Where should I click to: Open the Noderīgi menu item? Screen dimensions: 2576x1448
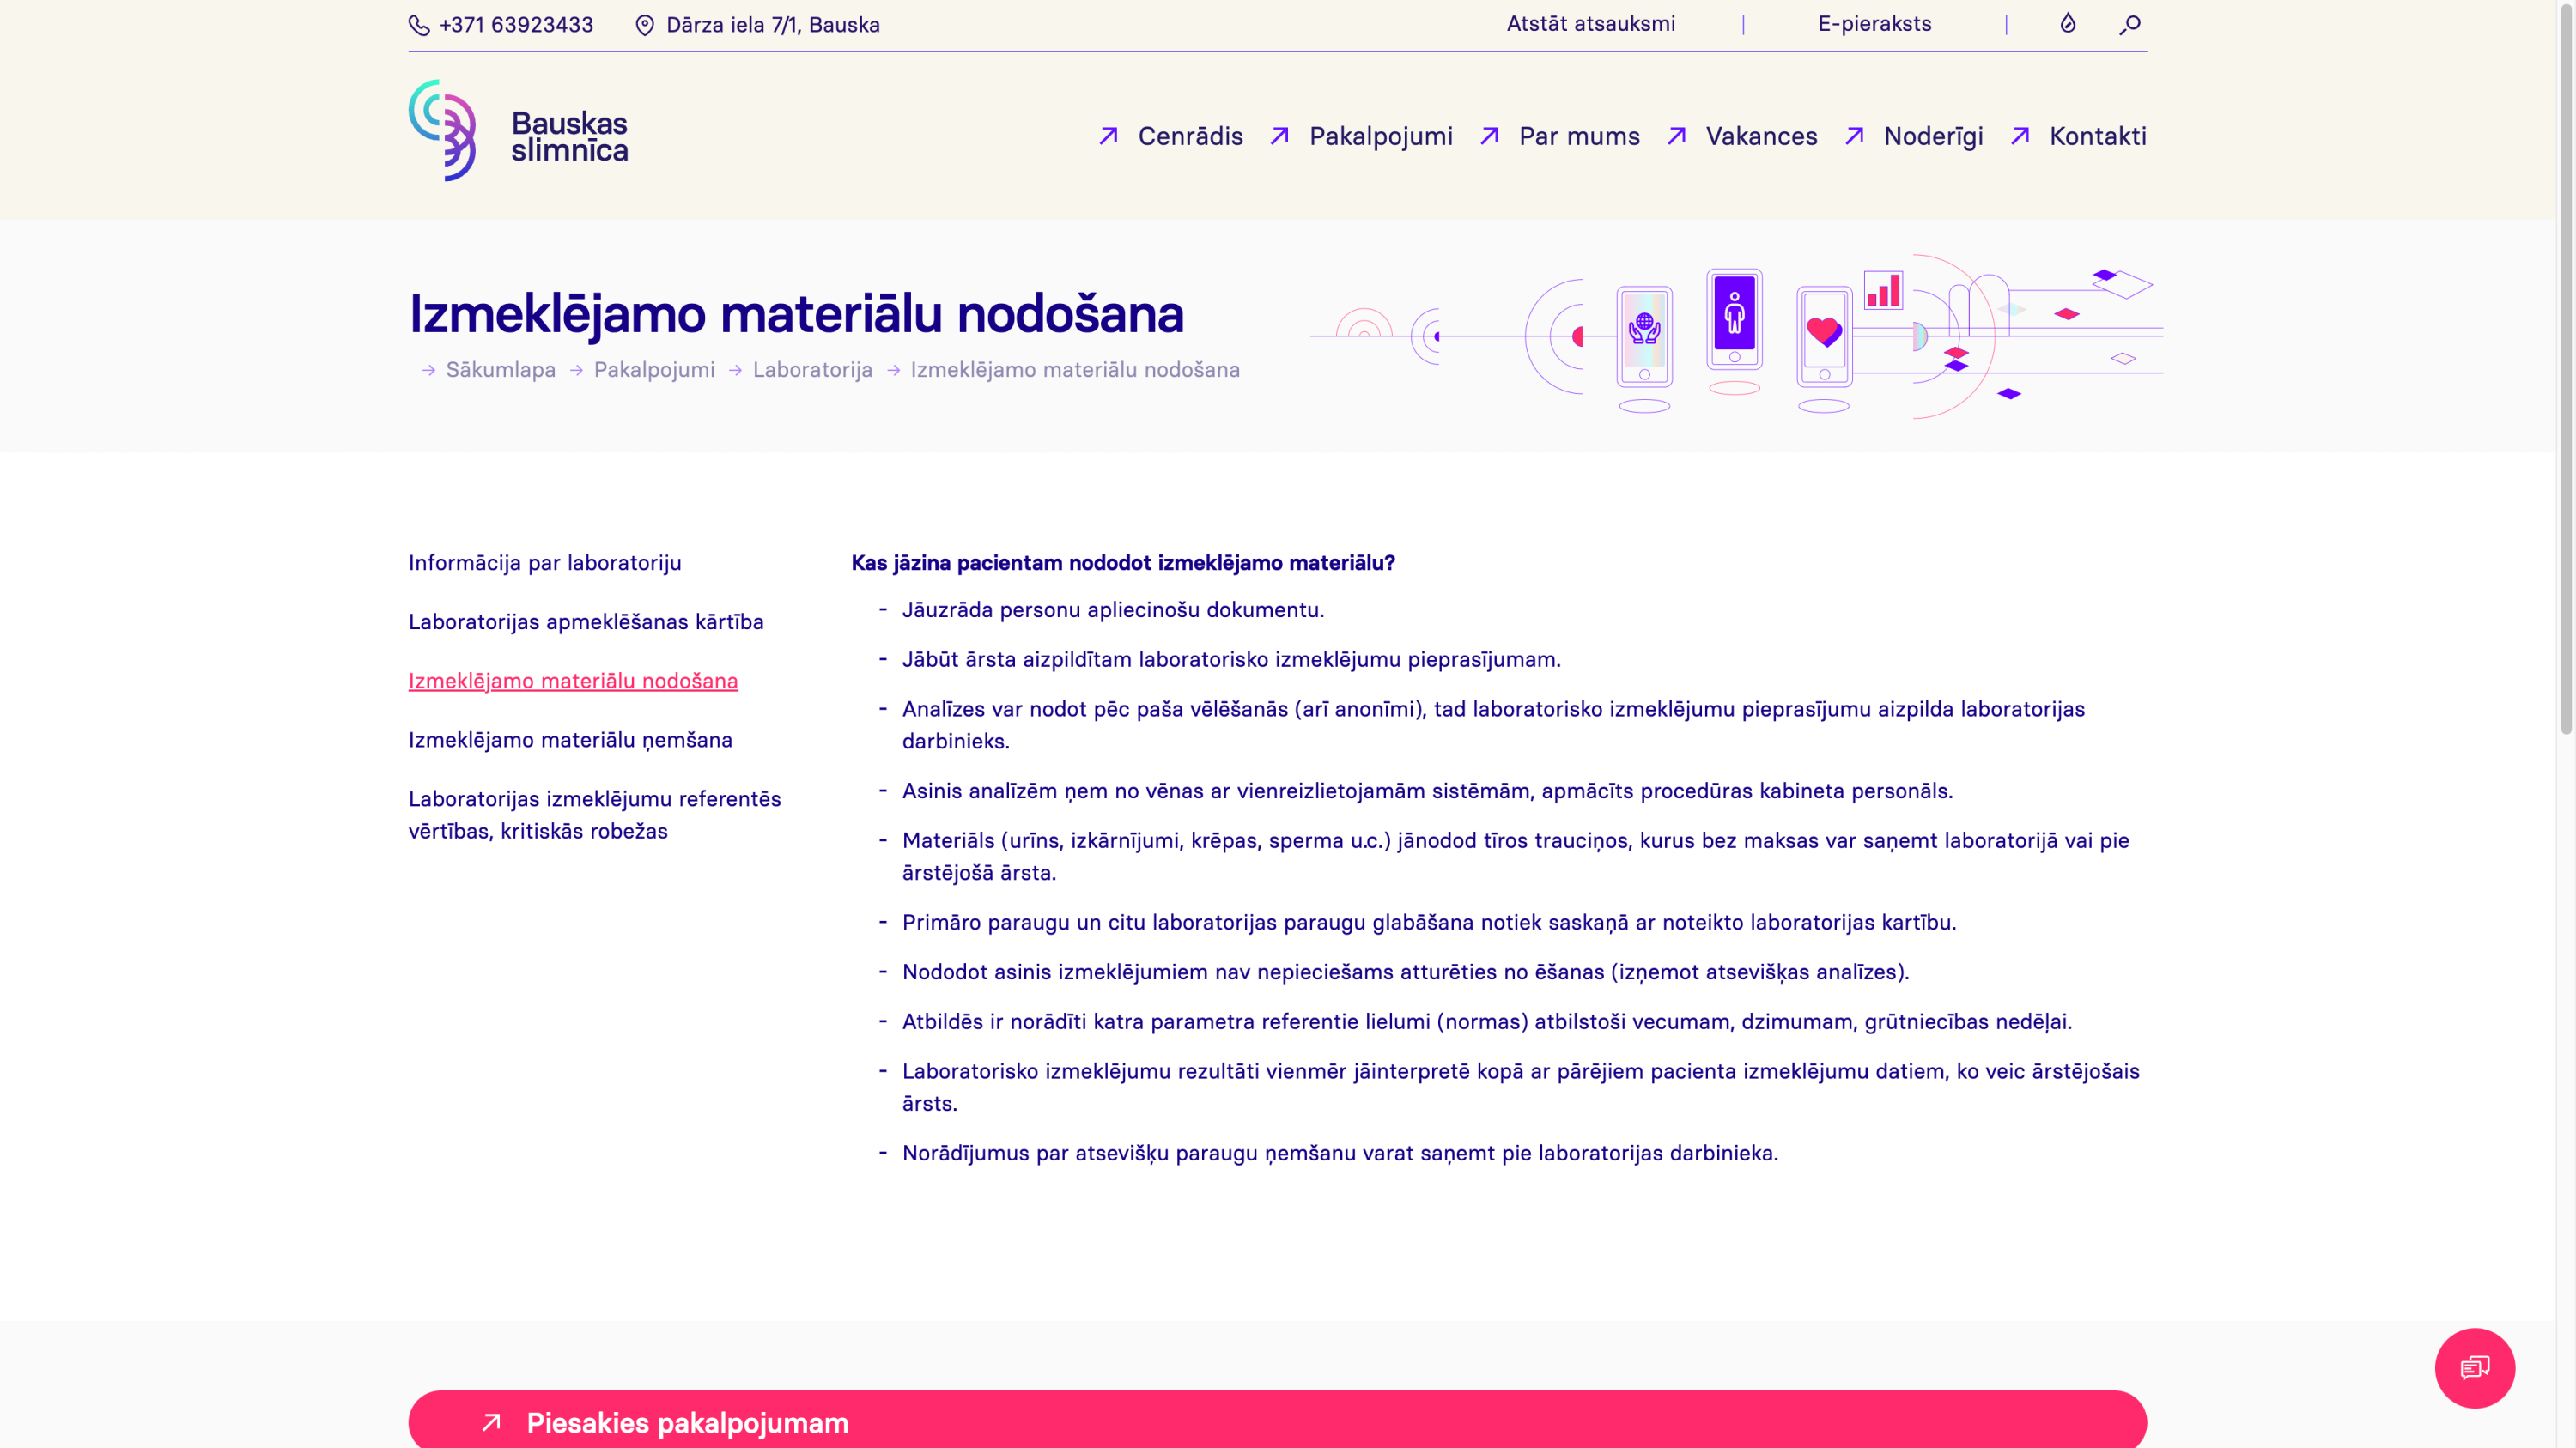(x=1933, y=136)
